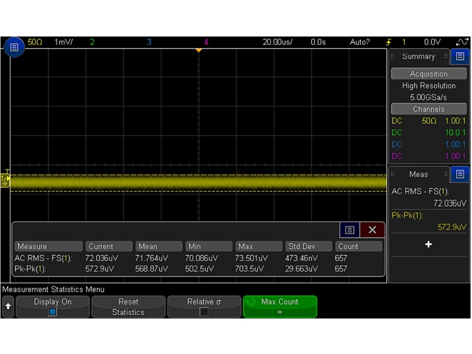Image resolution: width=472 pixels, height=354 pixels.
Task: Open the Summary panel menu icon
Action: click(460, 56)
